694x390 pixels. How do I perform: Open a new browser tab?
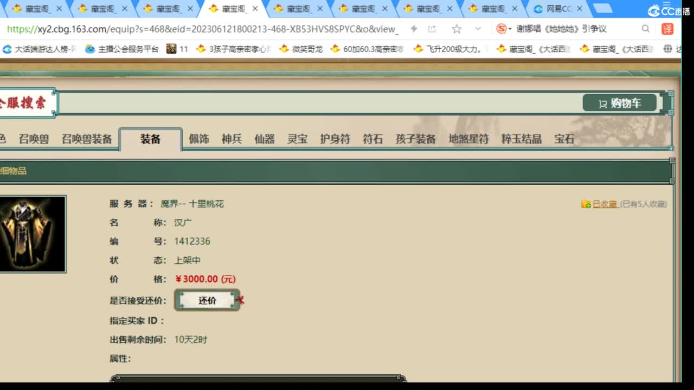click(602, 8)
